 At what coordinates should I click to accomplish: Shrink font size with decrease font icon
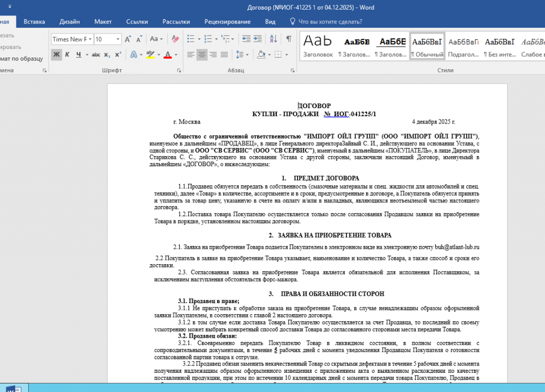(x=139, y=39)
